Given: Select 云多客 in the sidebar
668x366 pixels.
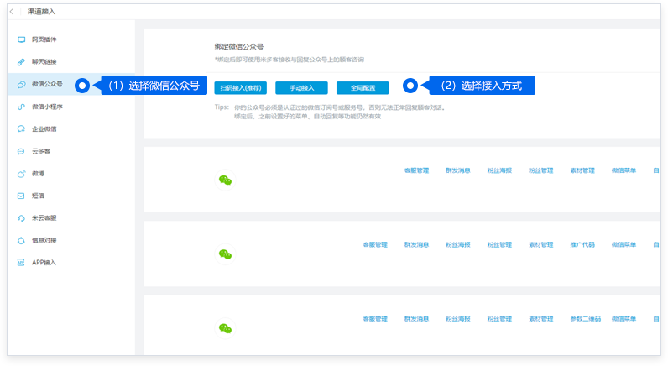Looking at the screenshot, I should tap(43, 151).
